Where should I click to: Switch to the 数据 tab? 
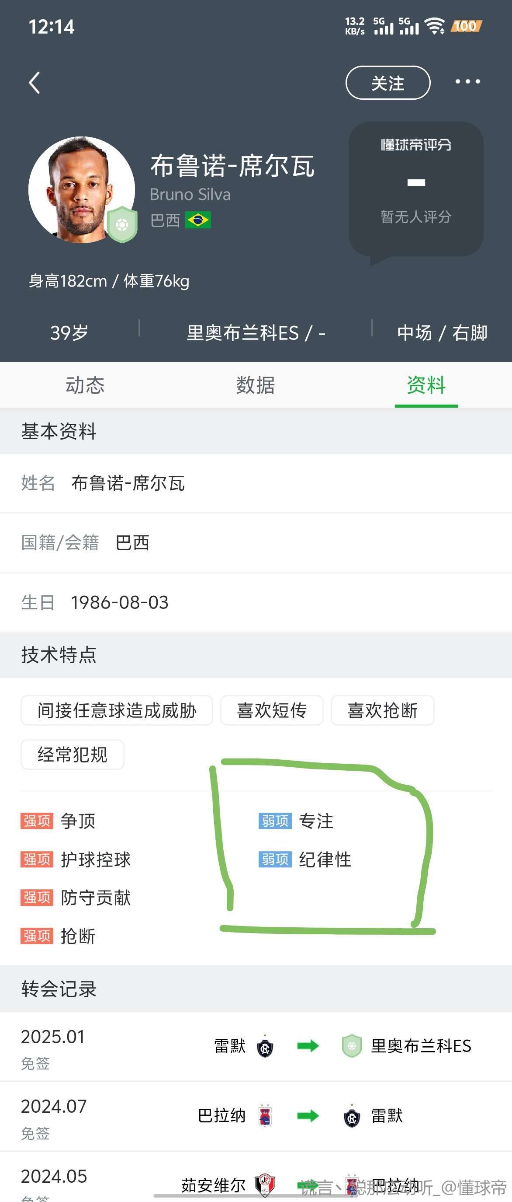pos(255,385)
